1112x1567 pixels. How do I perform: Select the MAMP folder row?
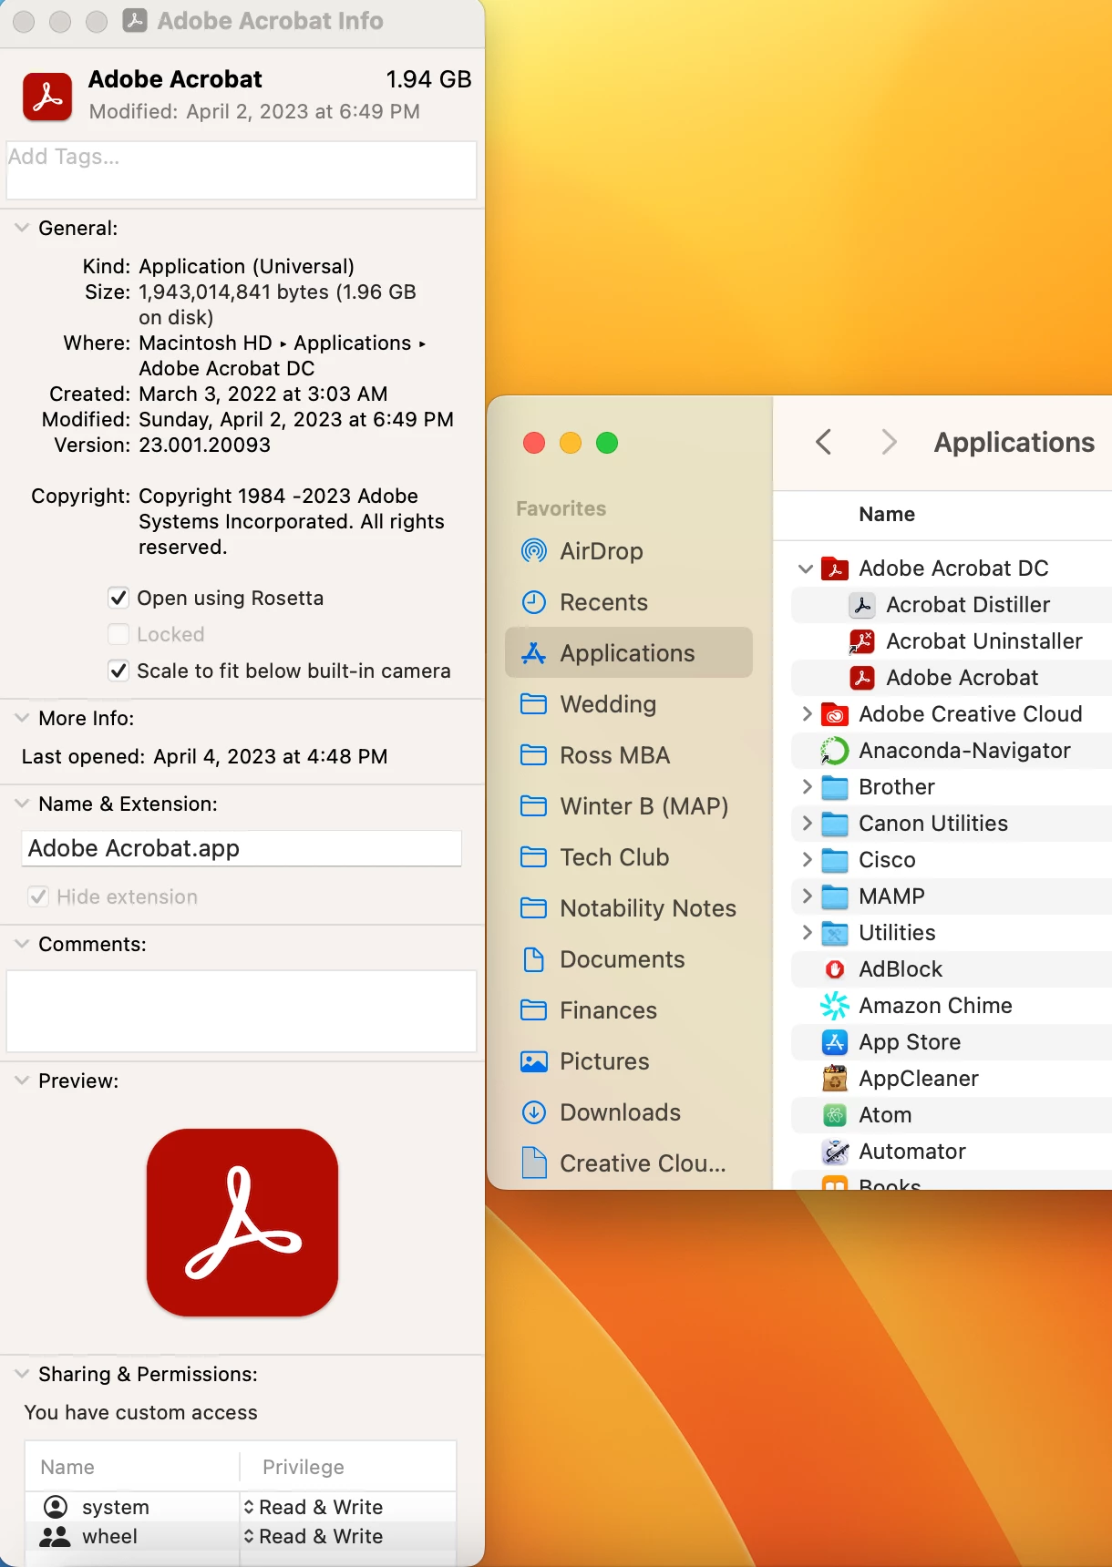click(952, 896)
